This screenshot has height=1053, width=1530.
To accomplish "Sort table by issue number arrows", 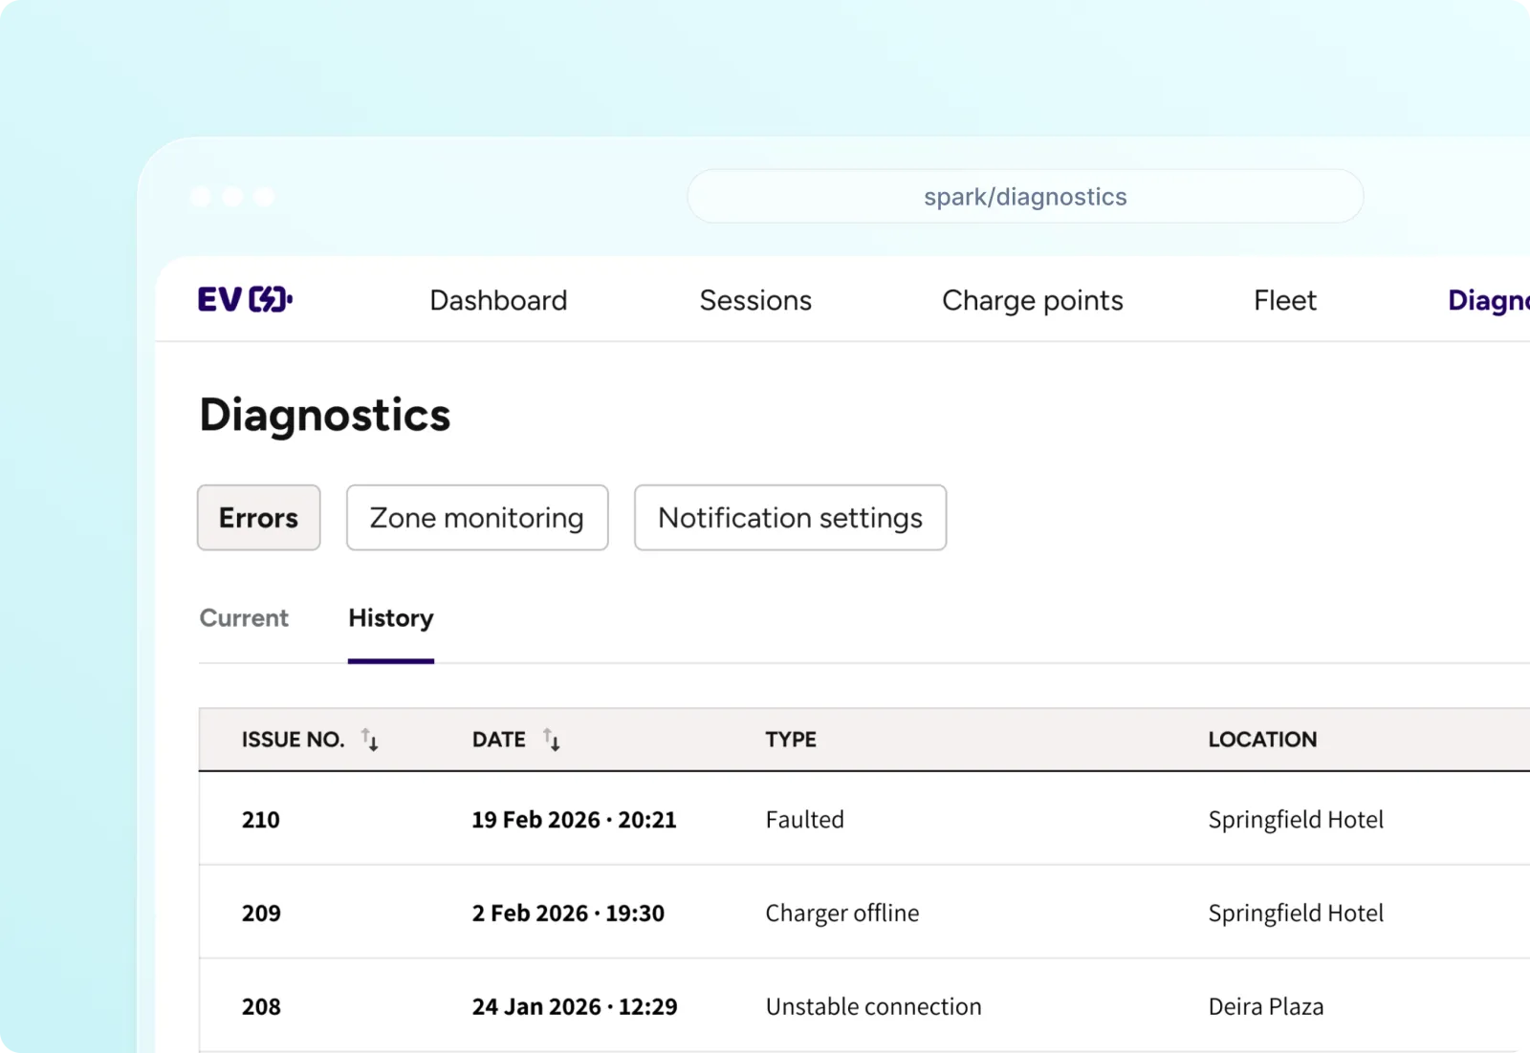I will (370, 740).
